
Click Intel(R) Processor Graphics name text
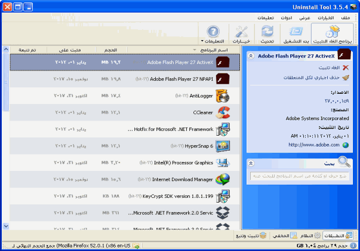coord(183,163)
